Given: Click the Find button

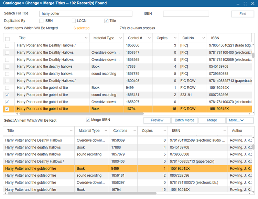Looking at the screenshot, I should click(243, 14).
